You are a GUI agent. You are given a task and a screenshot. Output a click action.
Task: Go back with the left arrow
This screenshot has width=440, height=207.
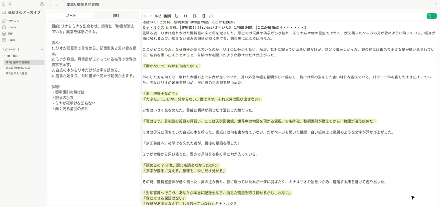[50, 5]
